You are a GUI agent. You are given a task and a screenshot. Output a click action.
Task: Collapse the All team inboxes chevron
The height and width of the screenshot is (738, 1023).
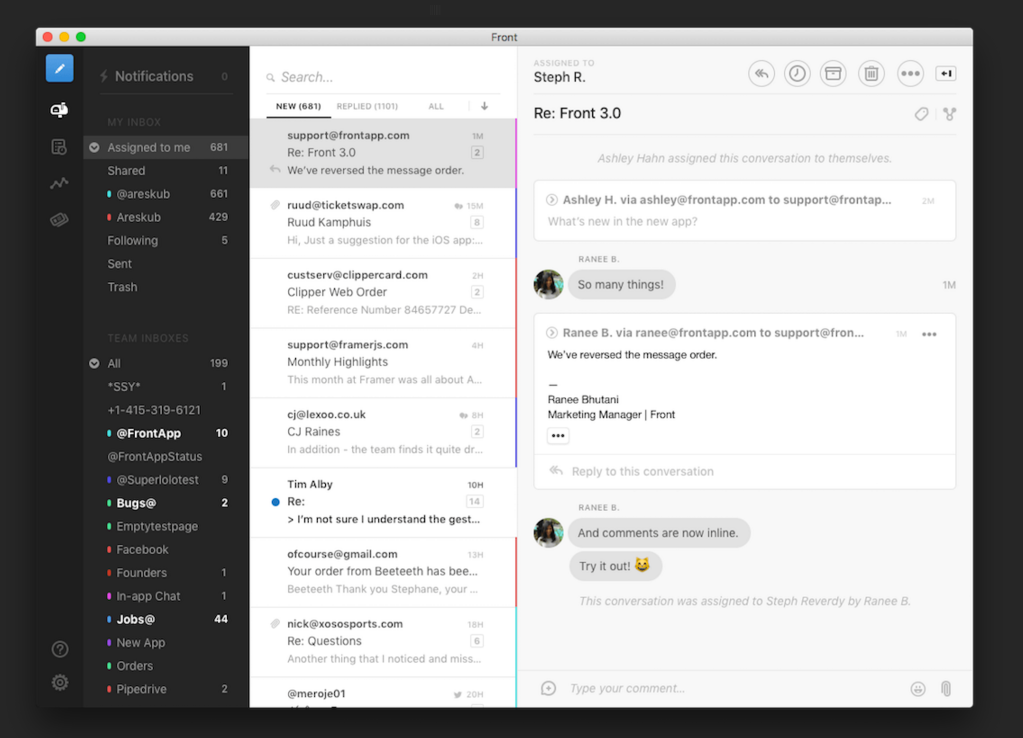[94, 363]
